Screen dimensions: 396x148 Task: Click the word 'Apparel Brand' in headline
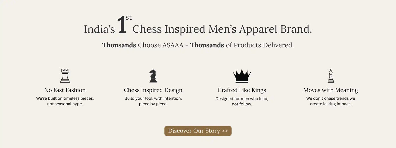(x=276, y=29)
